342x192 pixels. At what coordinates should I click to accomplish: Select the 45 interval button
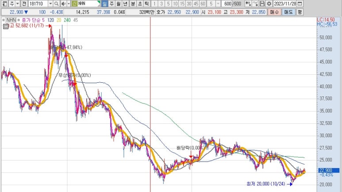196,4
